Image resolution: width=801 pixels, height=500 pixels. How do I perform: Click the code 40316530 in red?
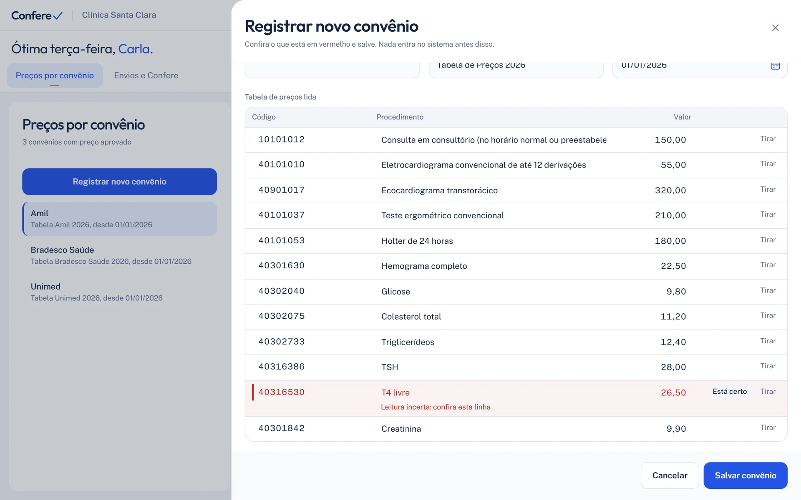pyautogui.click(x=282, y=392)
